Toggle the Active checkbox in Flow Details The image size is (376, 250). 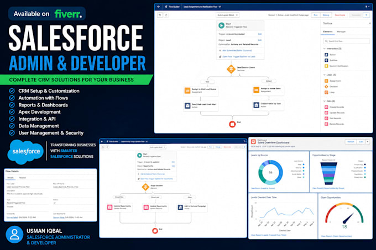click(54, 203)
